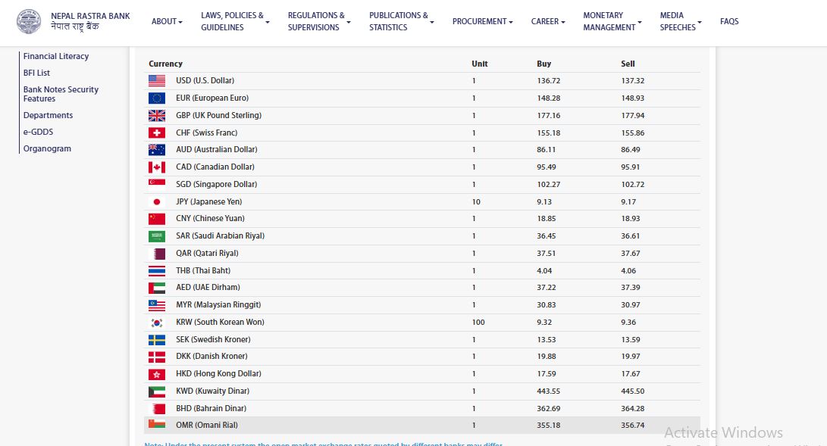Click the USD United States flag icon
Screen dimensions: 827x446
click(x=157, y=80)
